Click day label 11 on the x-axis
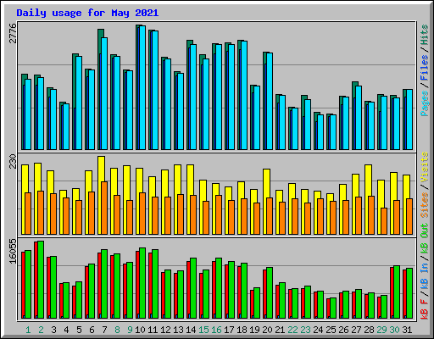 point(153,330)
